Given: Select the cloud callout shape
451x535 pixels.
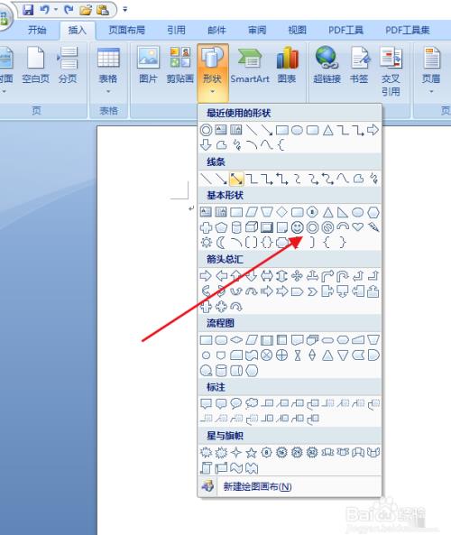Looking at the screenshot, I should pyautogui.click(x=252, y=403).
